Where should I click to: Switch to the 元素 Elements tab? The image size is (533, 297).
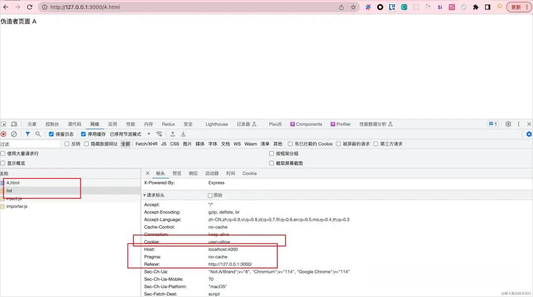tap(32, 124)
